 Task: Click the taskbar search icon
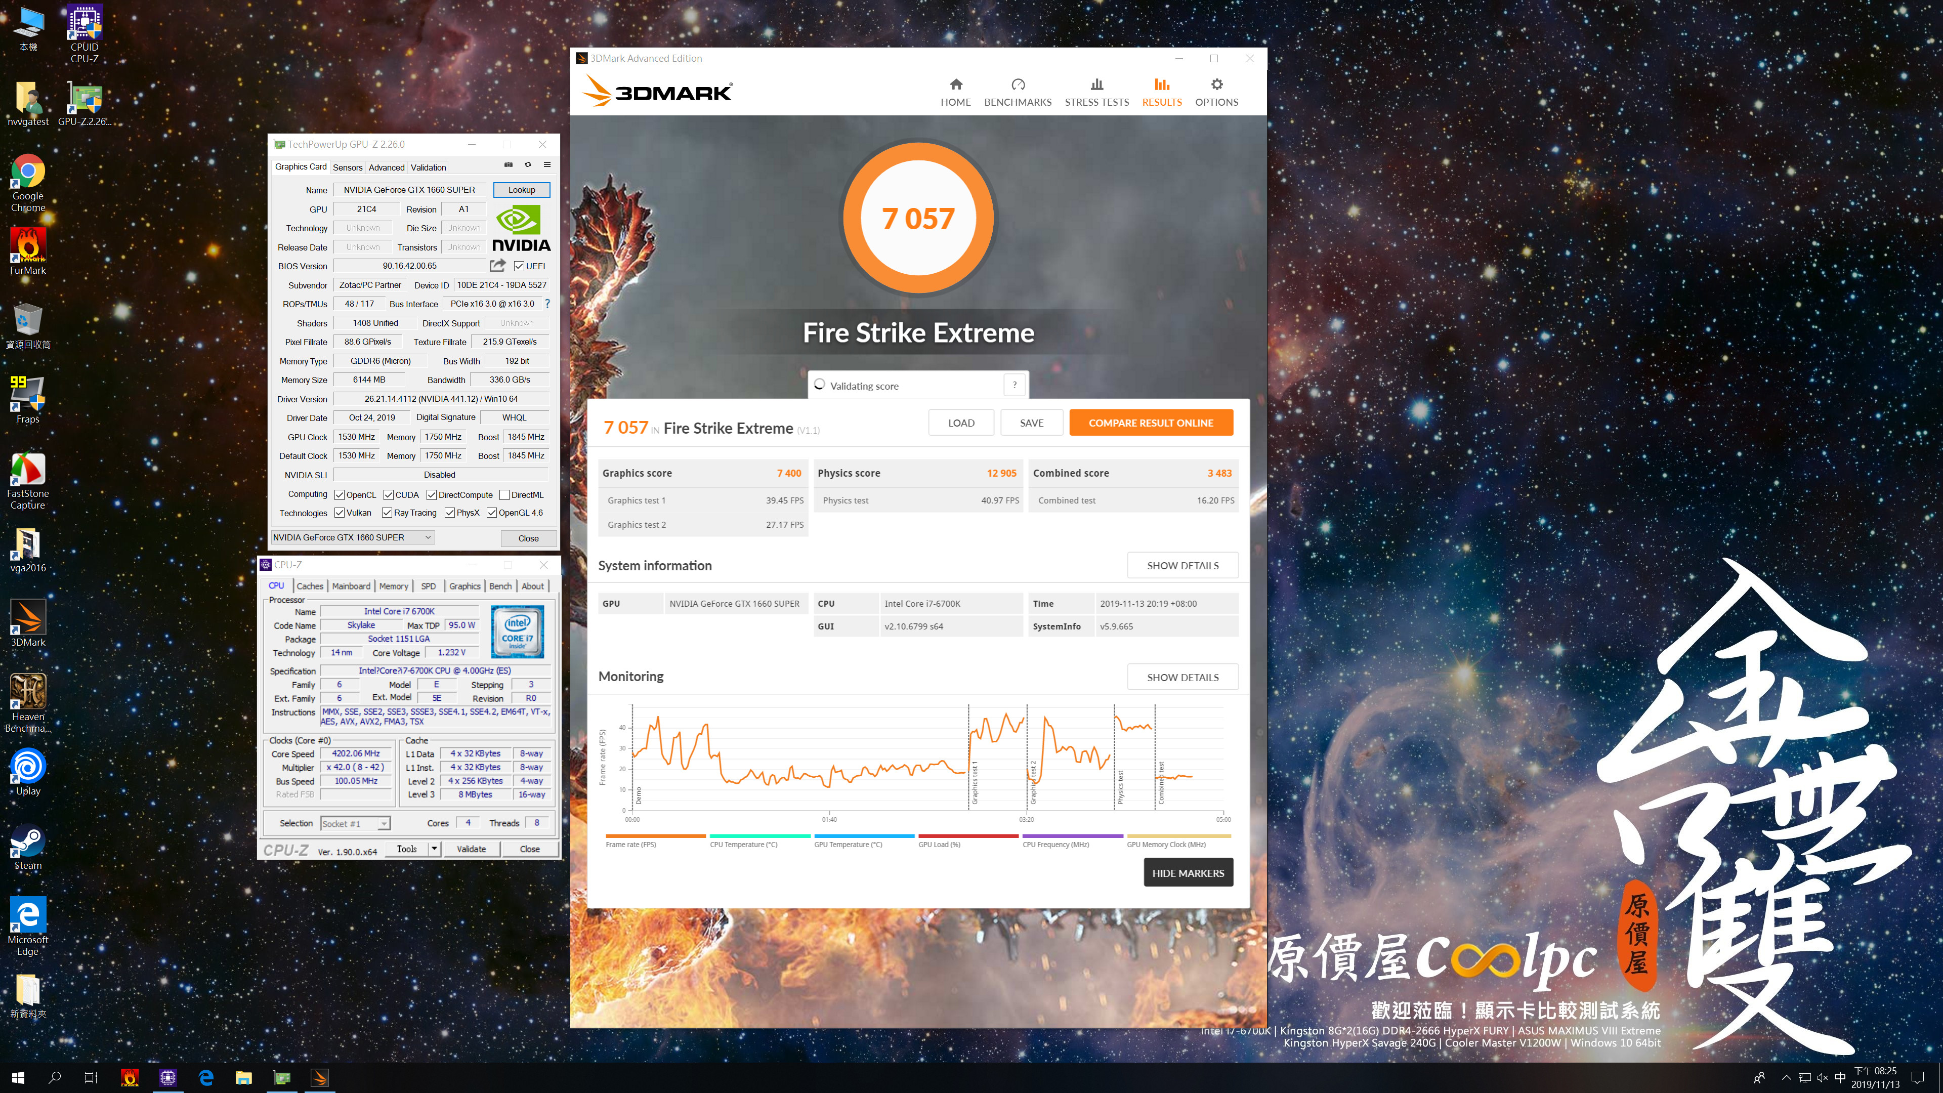click(54, 1078)
